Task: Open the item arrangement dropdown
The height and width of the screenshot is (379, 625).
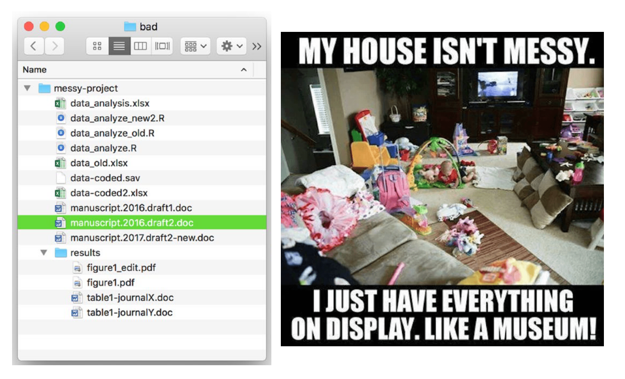Action: [196, 46]
